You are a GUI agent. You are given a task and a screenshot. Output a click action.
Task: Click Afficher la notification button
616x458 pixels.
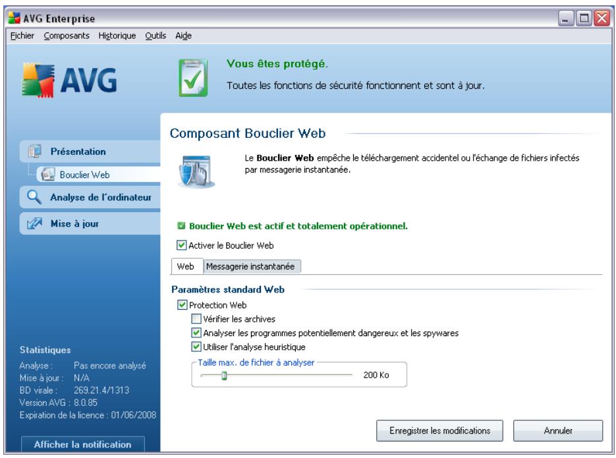(x=83, y=444)
